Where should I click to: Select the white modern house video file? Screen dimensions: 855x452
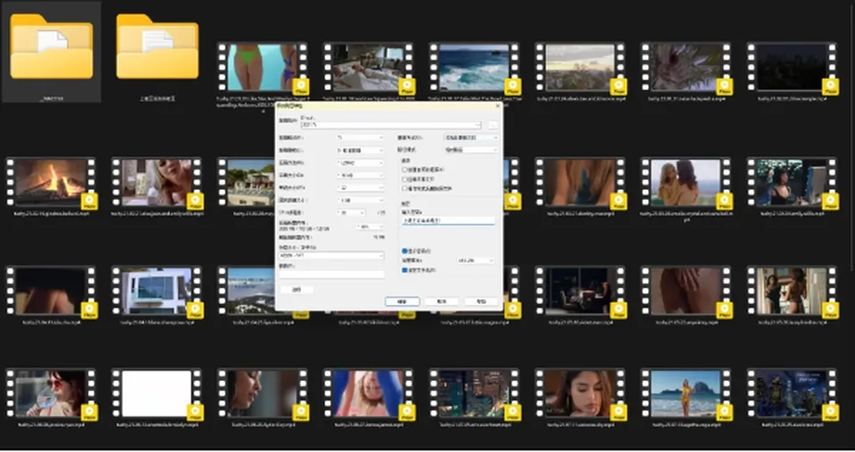[x=157, y=291]
